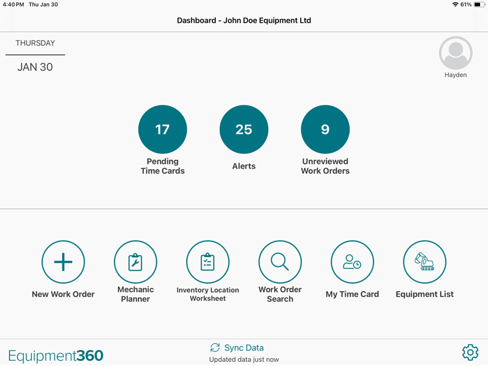Tap the Dashboard - John Doe Equipment Ltd title
Image resolution: width=488 pixels, height=366 pixels.
pyautogui.click(x=244, y=21)
